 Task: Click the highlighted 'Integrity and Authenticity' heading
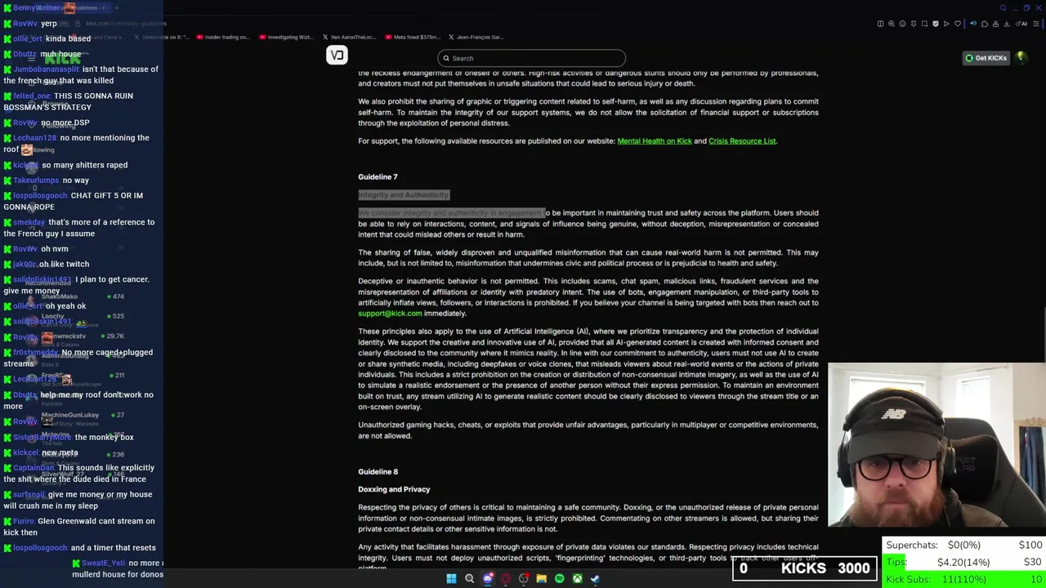coord(404,195)
